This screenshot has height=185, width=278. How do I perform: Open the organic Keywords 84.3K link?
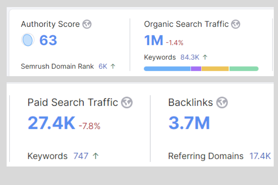[190, 57]
